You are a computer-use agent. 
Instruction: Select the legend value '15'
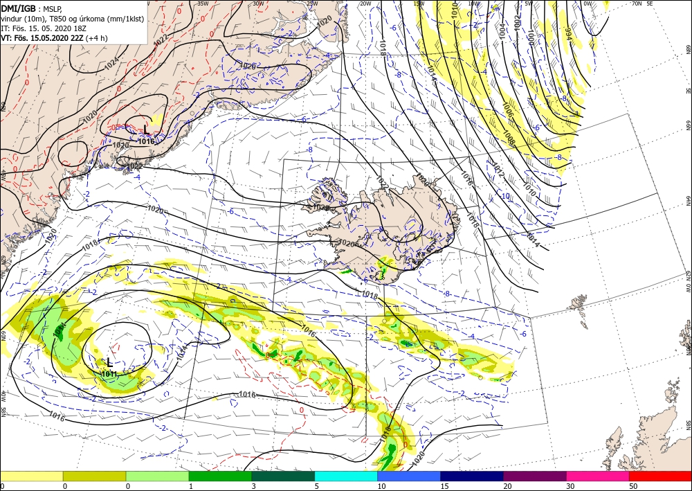(444, 486)
